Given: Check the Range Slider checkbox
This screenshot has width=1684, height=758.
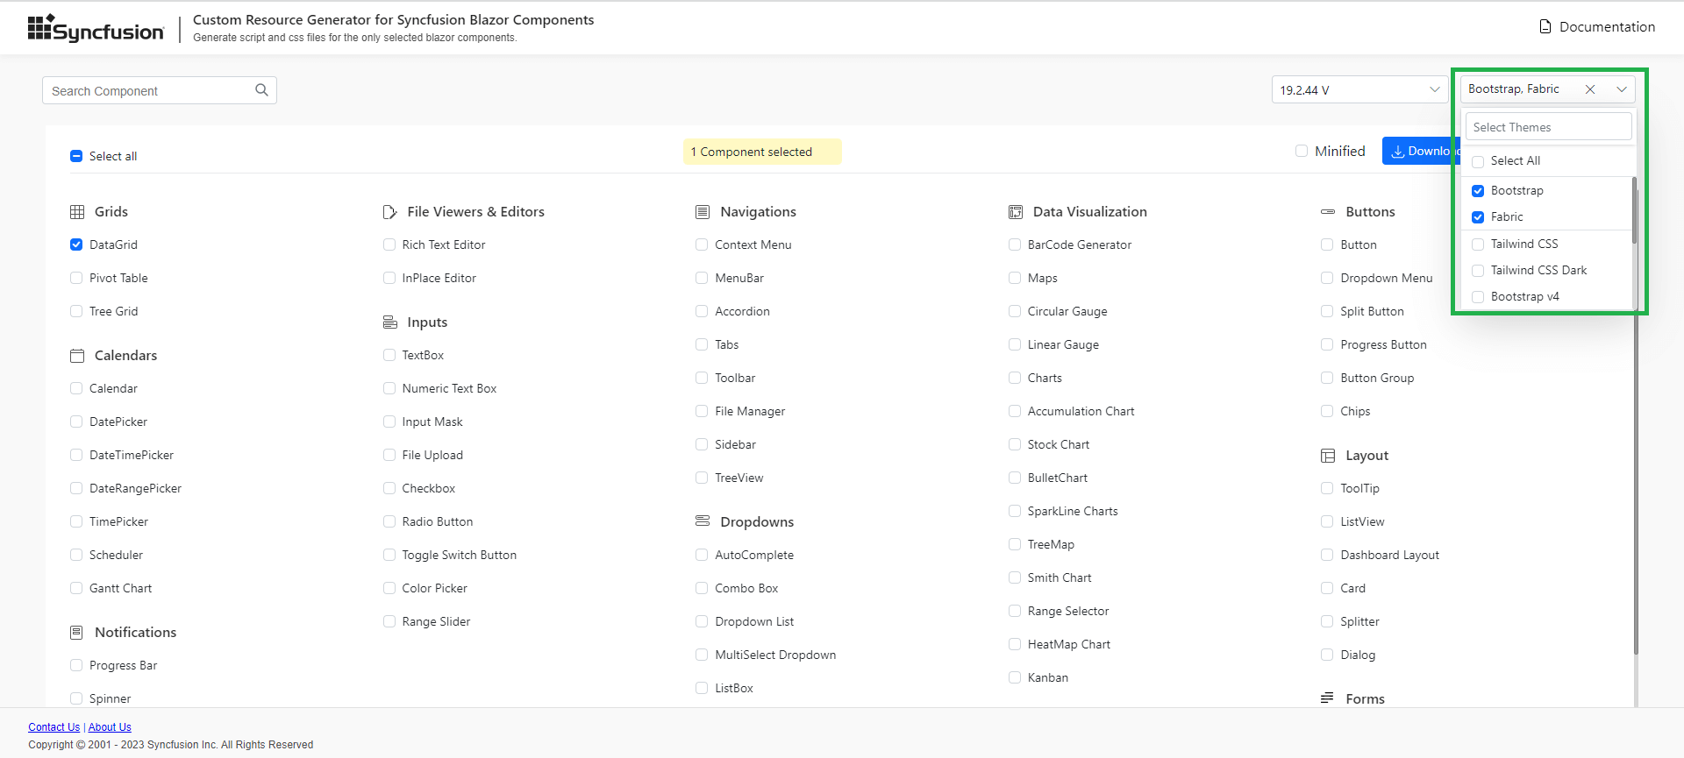Looking at the screenshot, I should point(389,621).
